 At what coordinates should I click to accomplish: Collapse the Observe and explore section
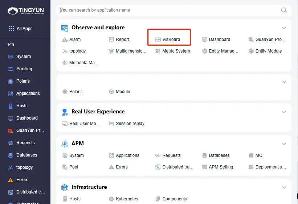pyautogui.click(x=284, y=28)
